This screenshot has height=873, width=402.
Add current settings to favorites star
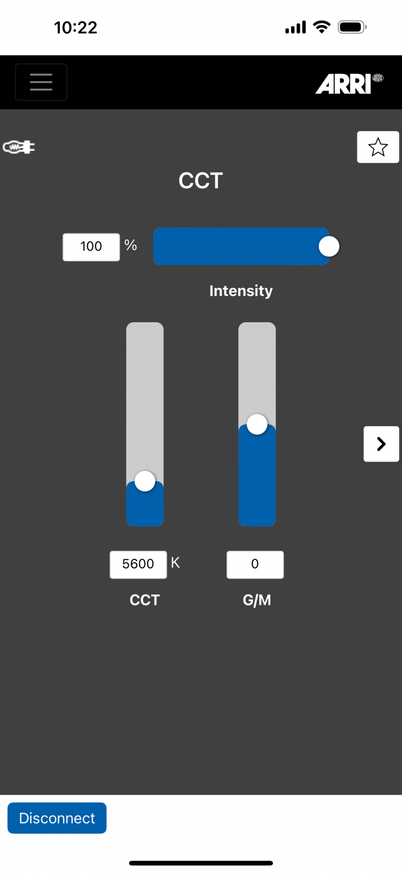[x=378, y=147]
